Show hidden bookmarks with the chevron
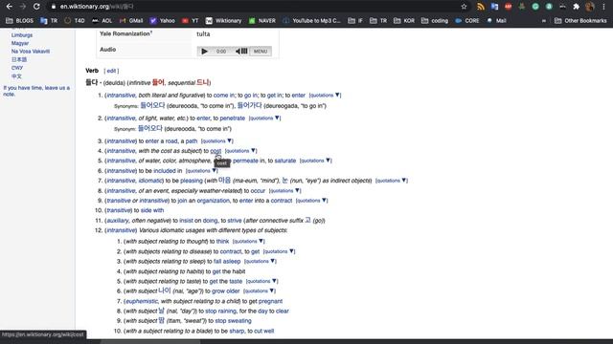Viewport: 613px width, 344px height. click(543, 21)
